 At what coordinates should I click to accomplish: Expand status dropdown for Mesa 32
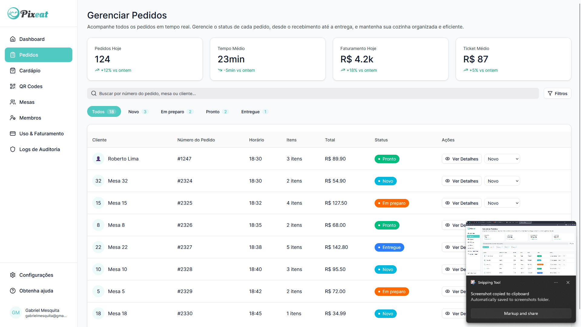[502, 181]
